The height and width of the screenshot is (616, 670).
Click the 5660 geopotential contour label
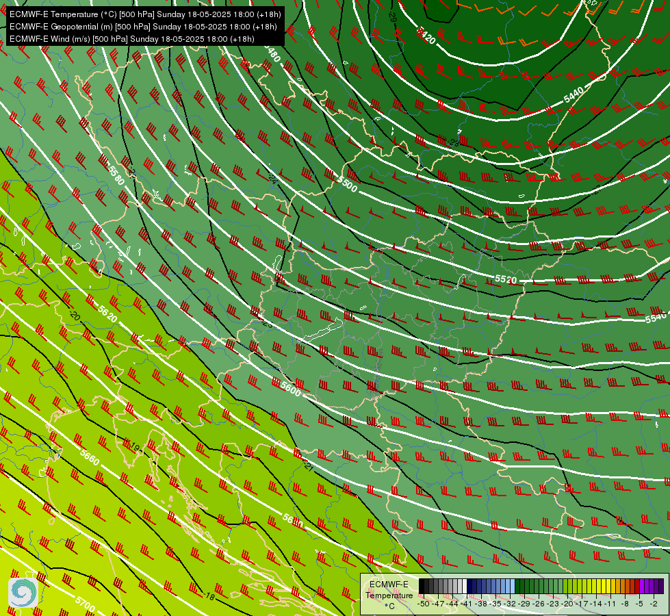pos(89,457)
